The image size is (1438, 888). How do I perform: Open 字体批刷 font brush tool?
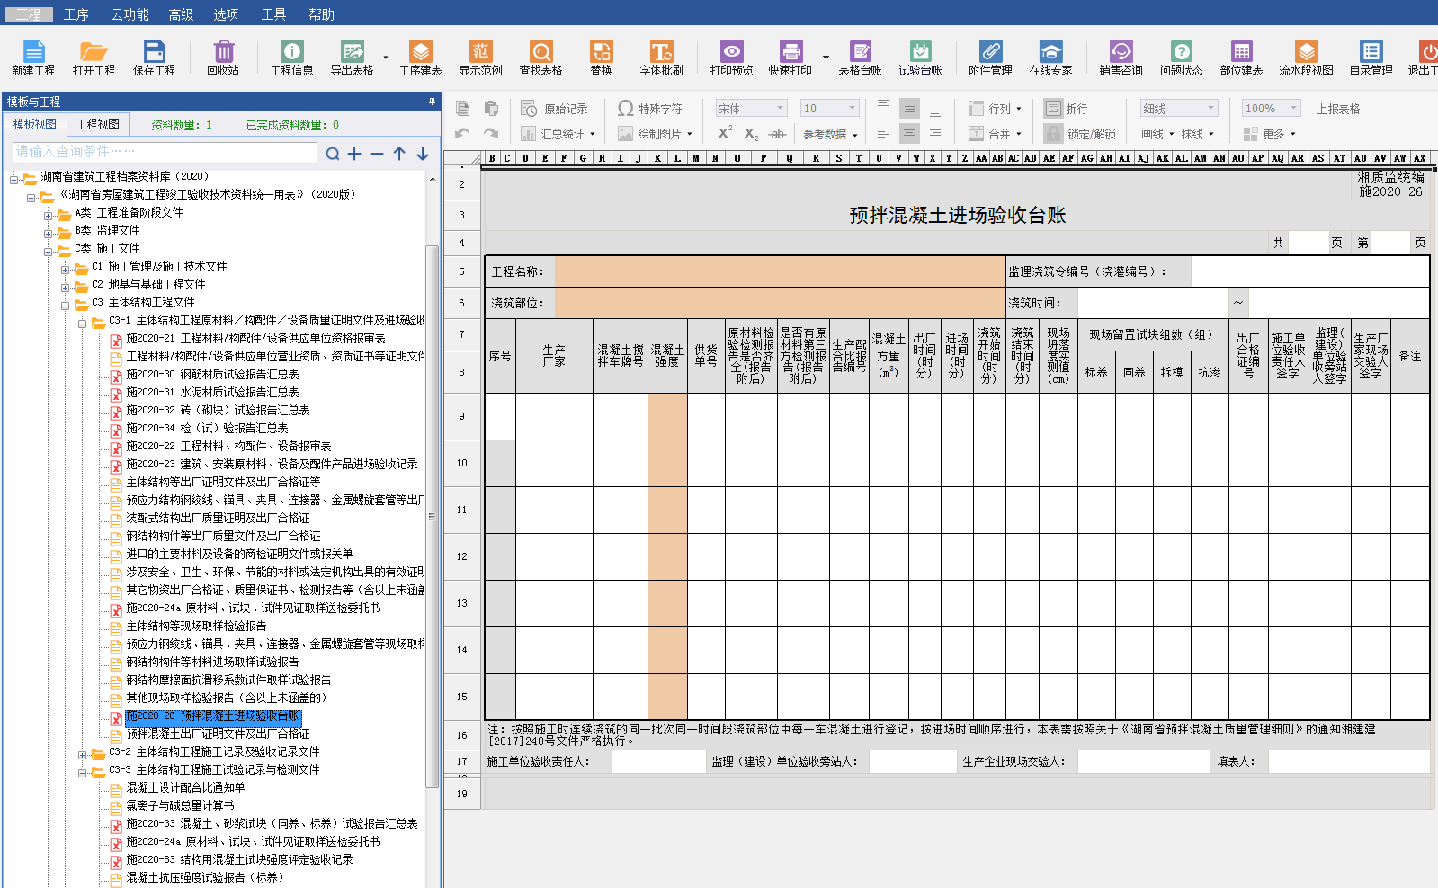tap(661, 58)
